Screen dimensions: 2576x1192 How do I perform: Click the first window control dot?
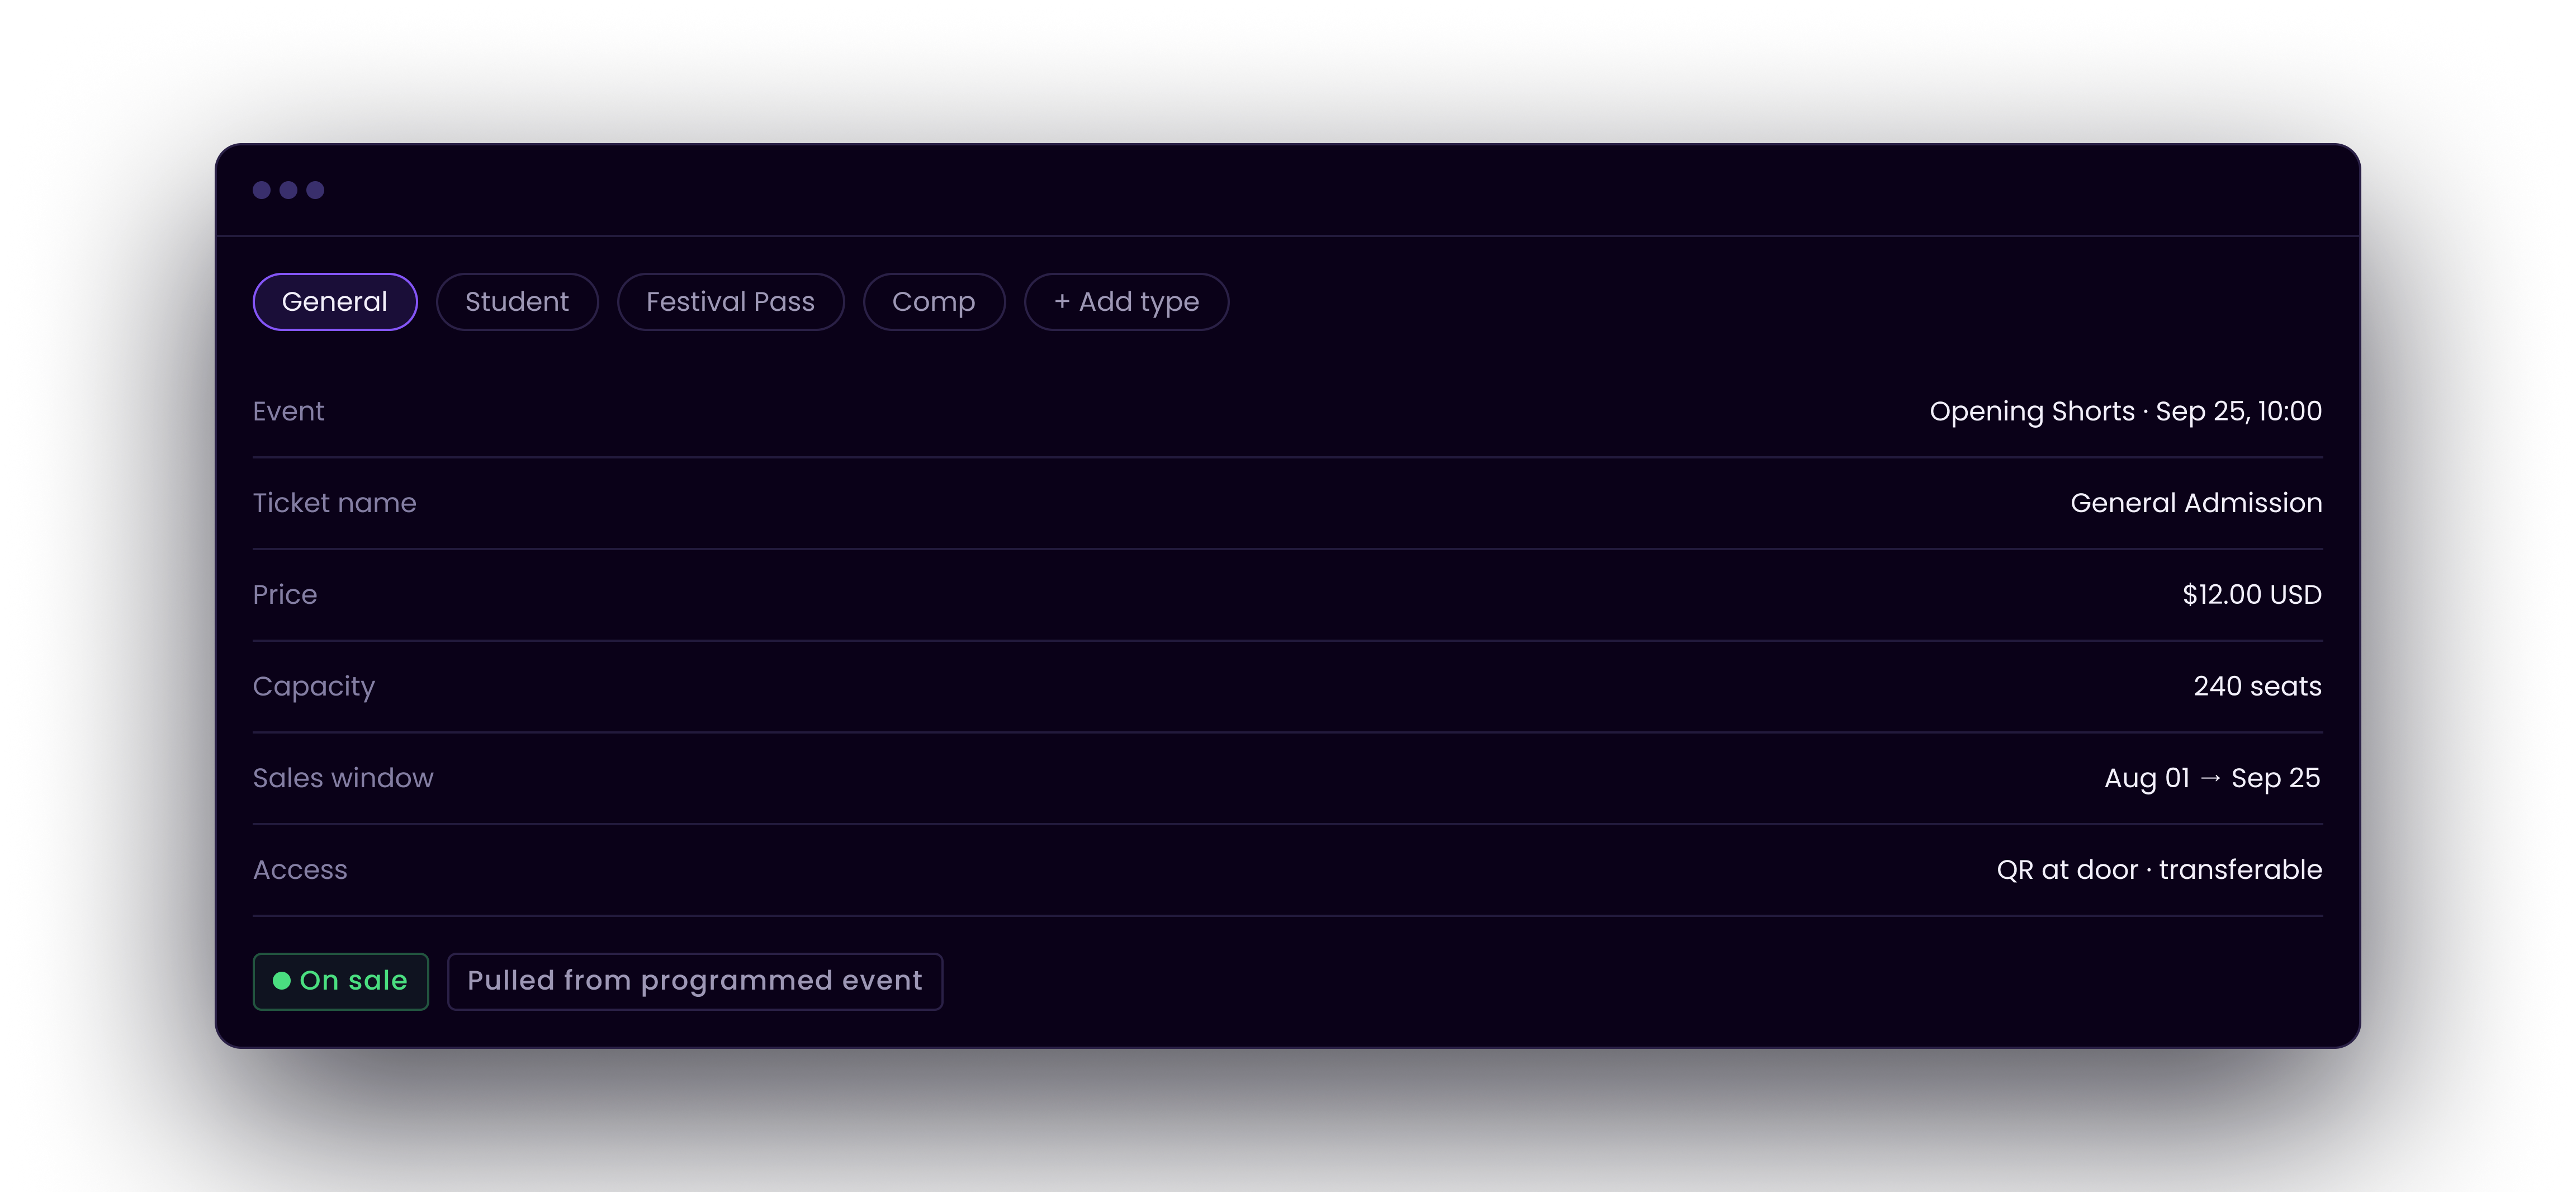262,190
